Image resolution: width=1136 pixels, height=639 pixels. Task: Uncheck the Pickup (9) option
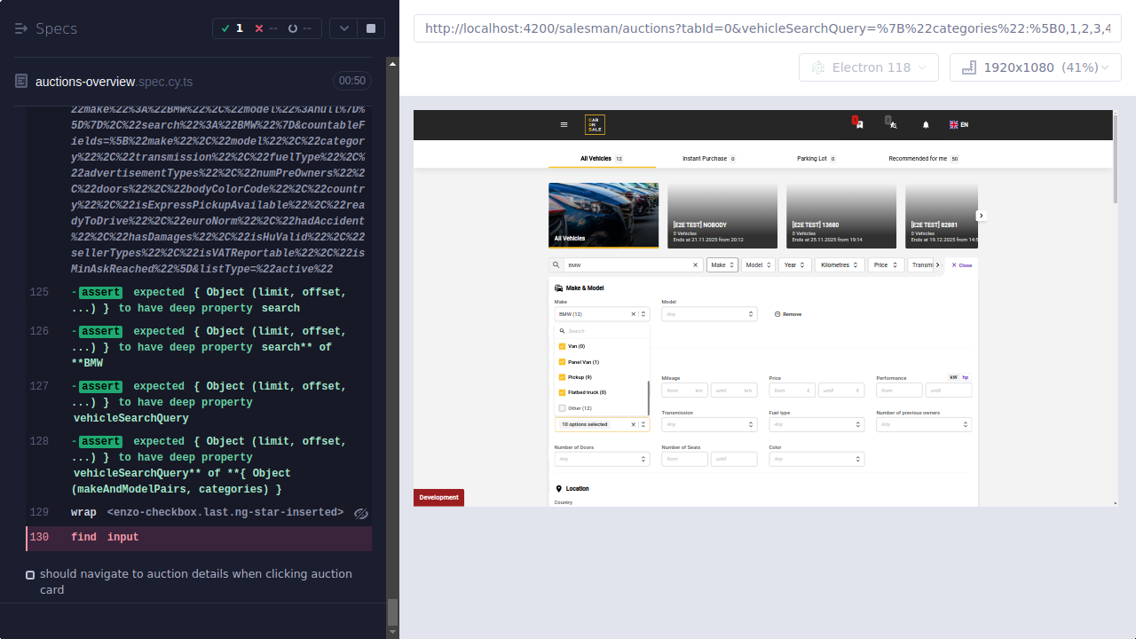pyautogui.click(x=562, y=377)
